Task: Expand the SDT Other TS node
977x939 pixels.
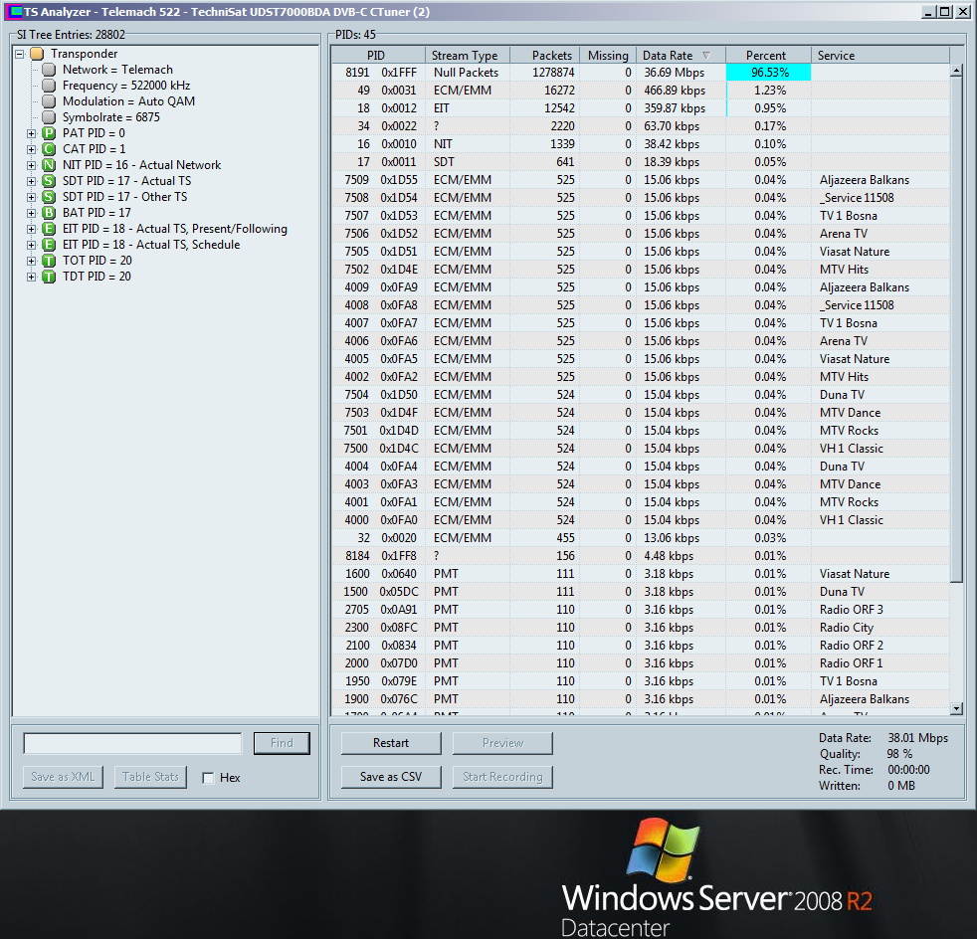Action: tap(31, 197)
